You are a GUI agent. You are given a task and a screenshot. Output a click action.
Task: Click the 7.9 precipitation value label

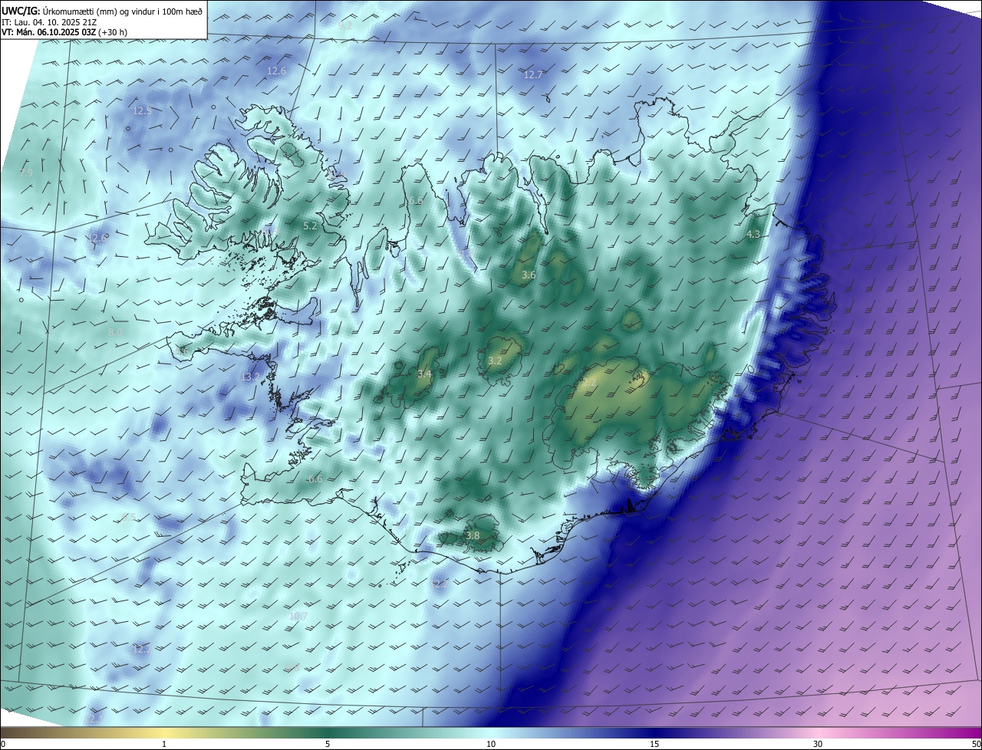pyautogui.click(x=26, y=173)
